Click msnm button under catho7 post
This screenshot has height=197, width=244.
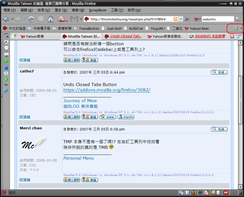pos(126,117)
